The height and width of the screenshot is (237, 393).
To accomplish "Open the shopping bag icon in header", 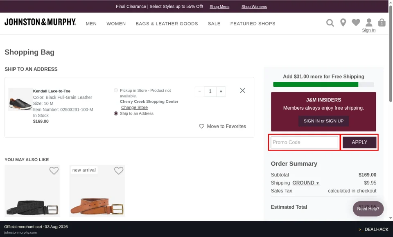I will pyautogui.click(x=382, y=23).
